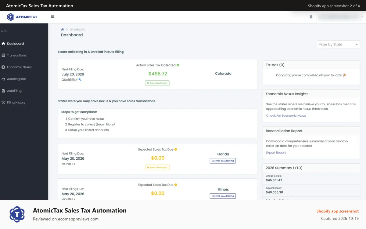Enroll Illinois in AutoFiling
Image resolution: width=366 pixels, height=229 pixels.
point(223,196)
